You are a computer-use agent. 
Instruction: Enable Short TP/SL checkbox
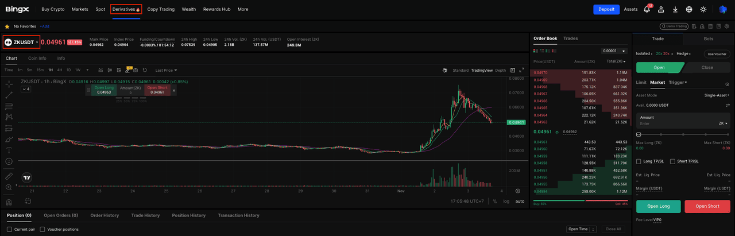pos(673,161)
